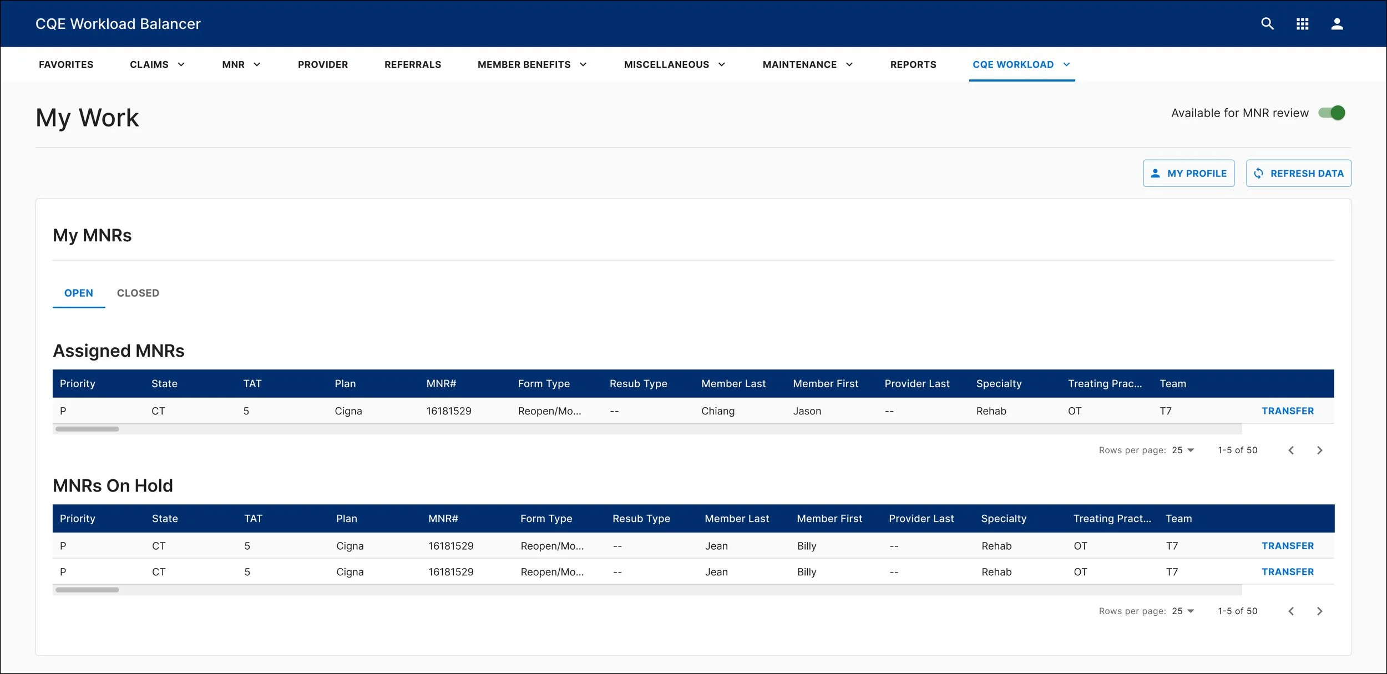1387x674 pixels.
Task: Open Rows per page dropdown in Assigned MNRs
Action: pos(1183,450)
